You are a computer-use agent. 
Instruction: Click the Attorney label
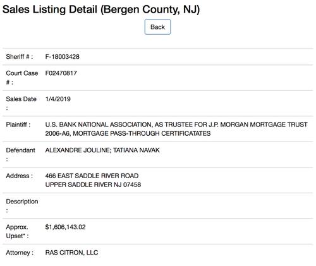coord(20,253)
